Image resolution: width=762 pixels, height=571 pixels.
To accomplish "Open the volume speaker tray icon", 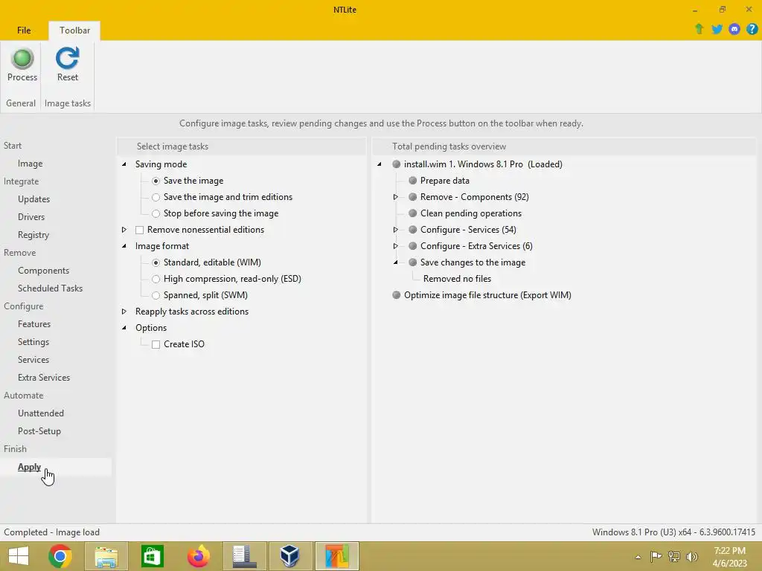I will pos(691,556).
